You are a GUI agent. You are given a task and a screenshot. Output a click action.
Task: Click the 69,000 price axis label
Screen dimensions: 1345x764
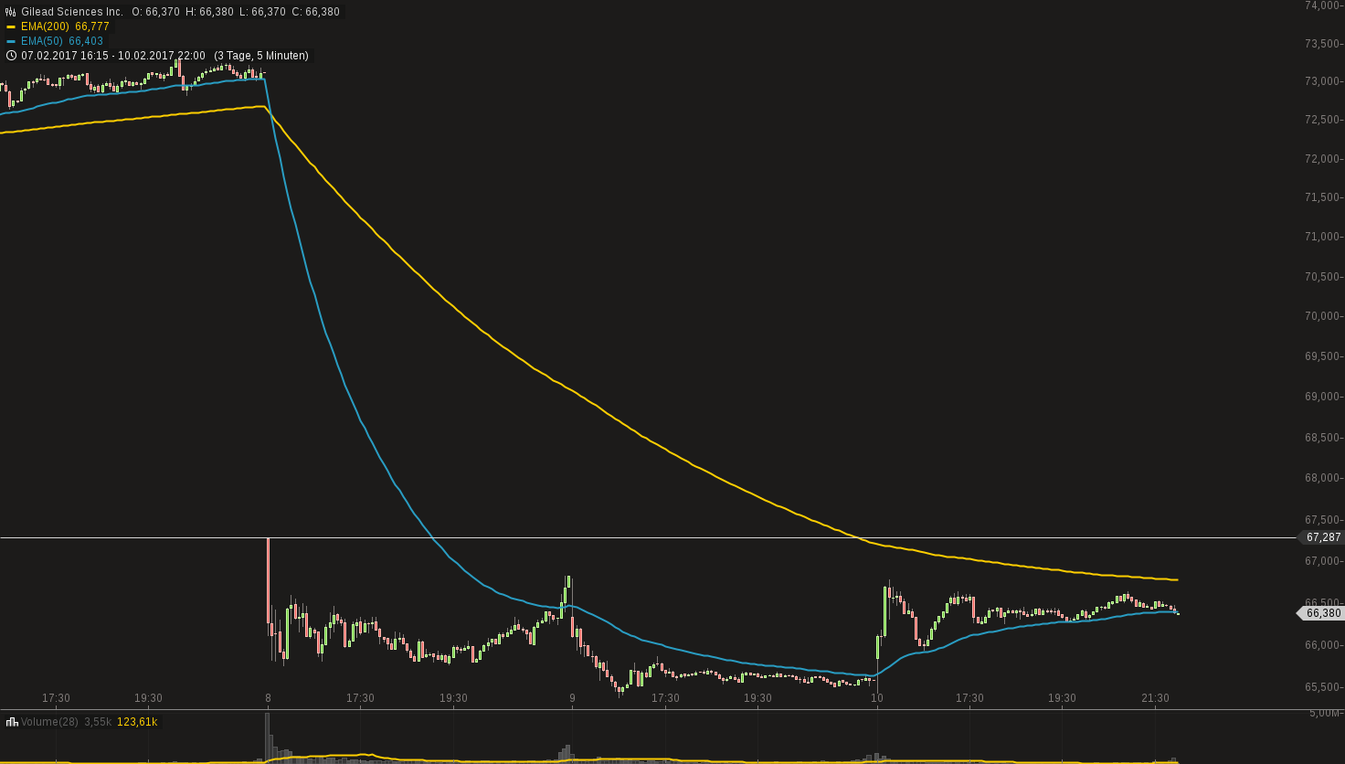[x=1322, y=397]
